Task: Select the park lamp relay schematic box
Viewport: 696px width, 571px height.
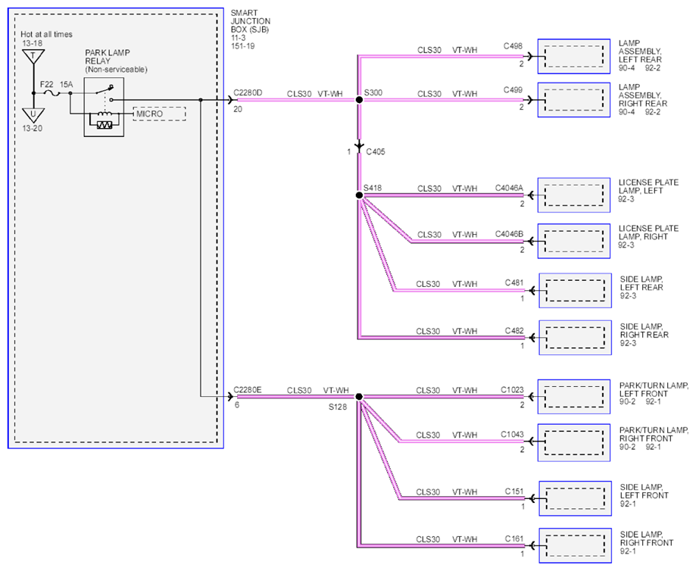Action: pos(104,107)
